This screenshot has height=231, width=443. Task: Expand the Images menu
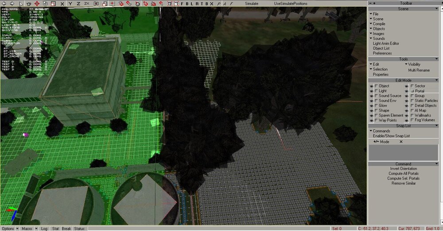click(377, 34)
